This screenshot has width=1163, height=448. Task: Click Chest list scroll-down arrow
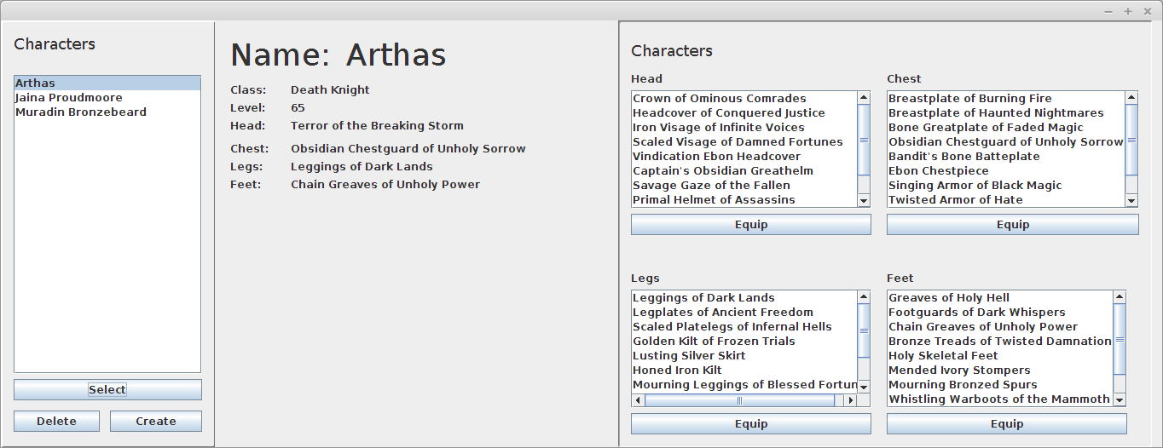click(1131, 200)
